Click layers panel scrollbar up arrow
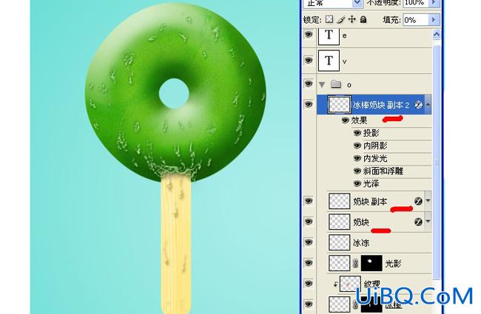Image resolution: width=481 pixels, height=314 pixels. 437,34
